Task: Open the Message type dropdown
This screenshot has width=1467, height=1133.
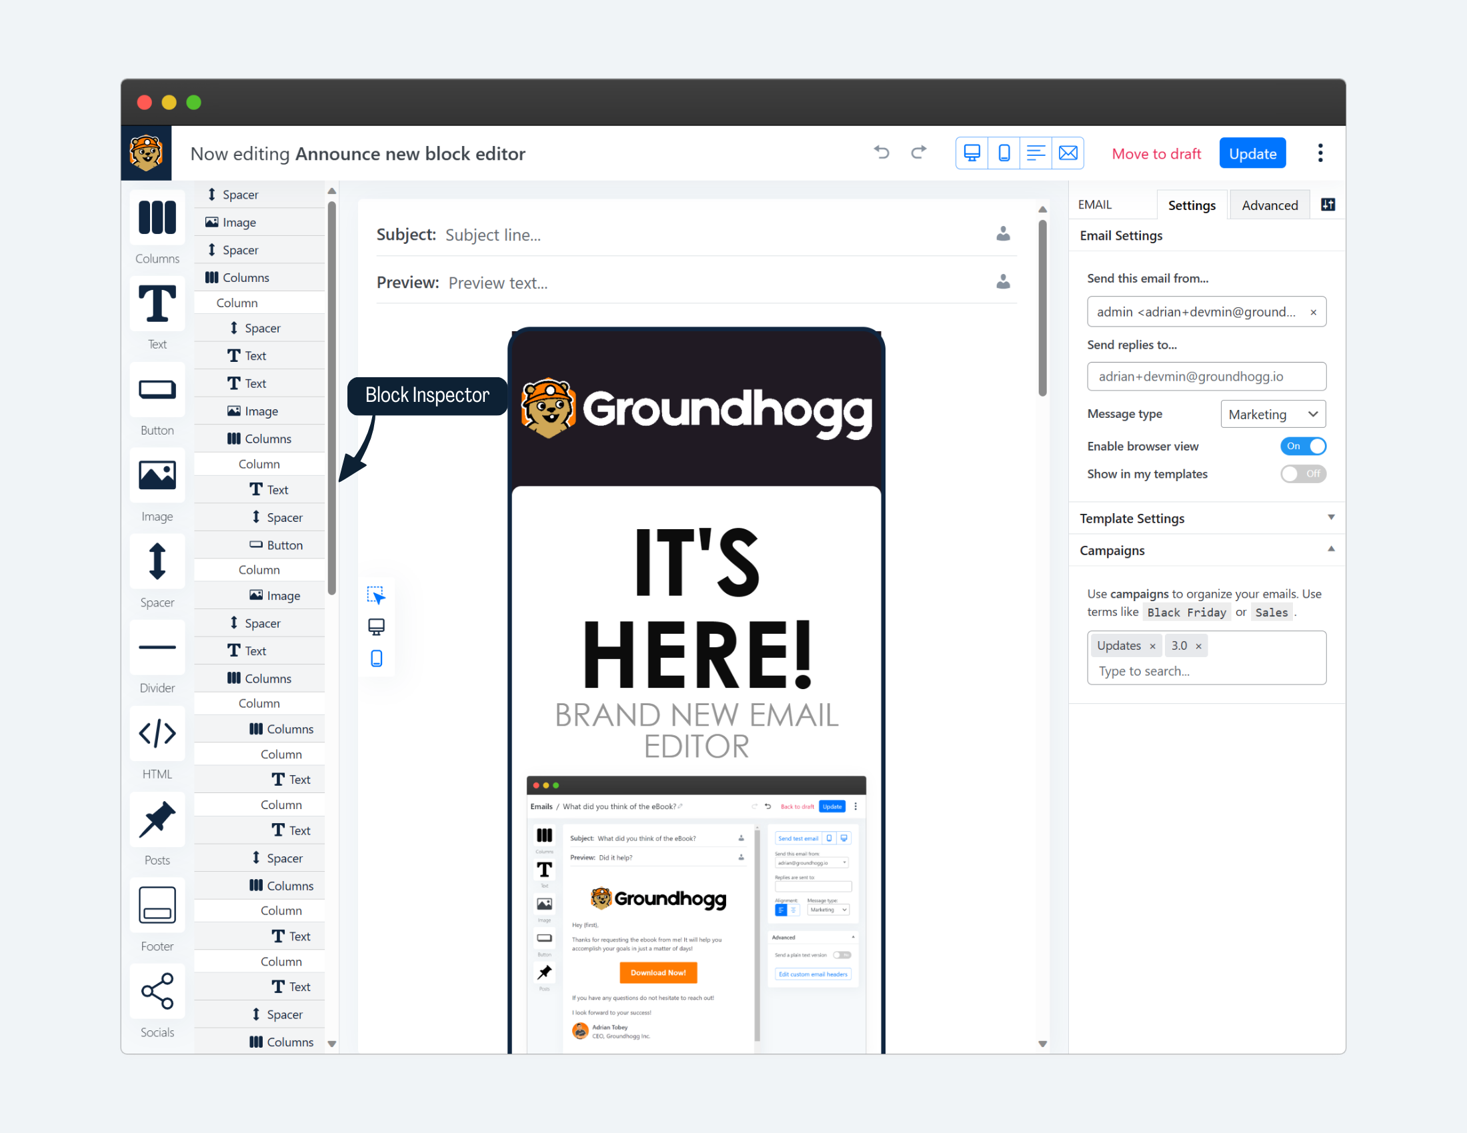Action: [x=1273, y=414]
